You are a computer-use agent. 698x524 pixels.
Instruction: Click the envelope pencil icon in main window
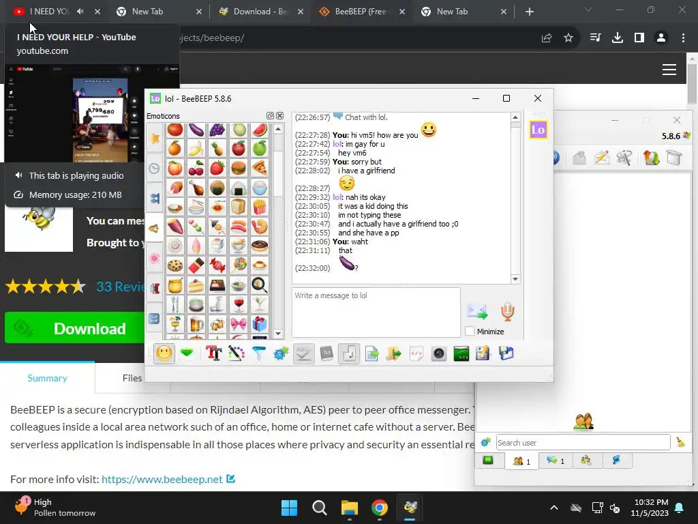click(601, 158)
